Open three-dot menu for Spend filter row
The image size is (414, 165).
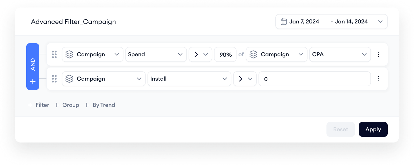[x=378, y=54]
